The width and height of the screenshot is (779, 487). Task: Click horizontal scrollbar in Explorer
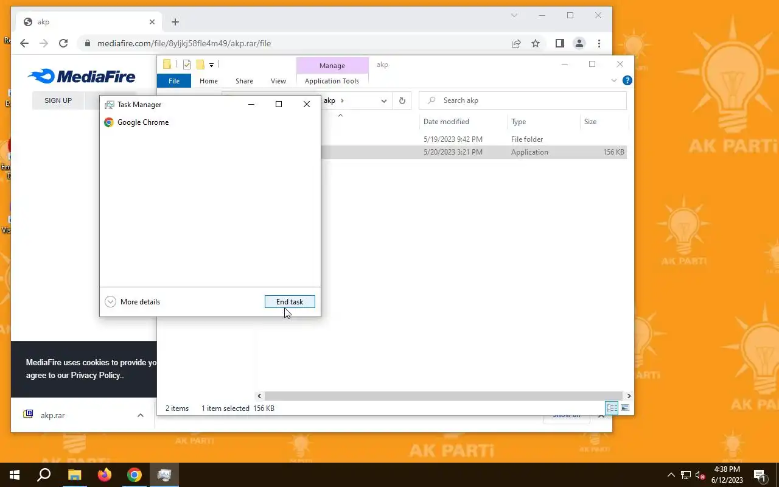tap(444, 396)
